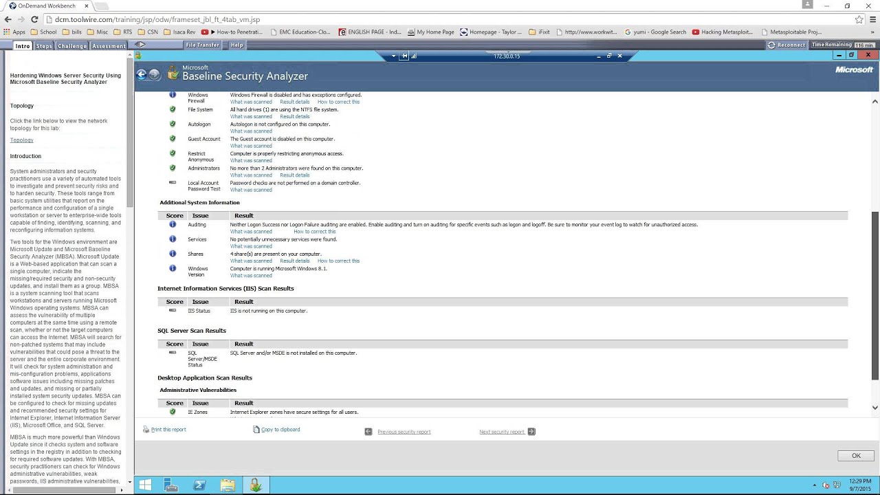
Task: Click the blue info icon beside Auditing
Action: [x=173, y=224]
